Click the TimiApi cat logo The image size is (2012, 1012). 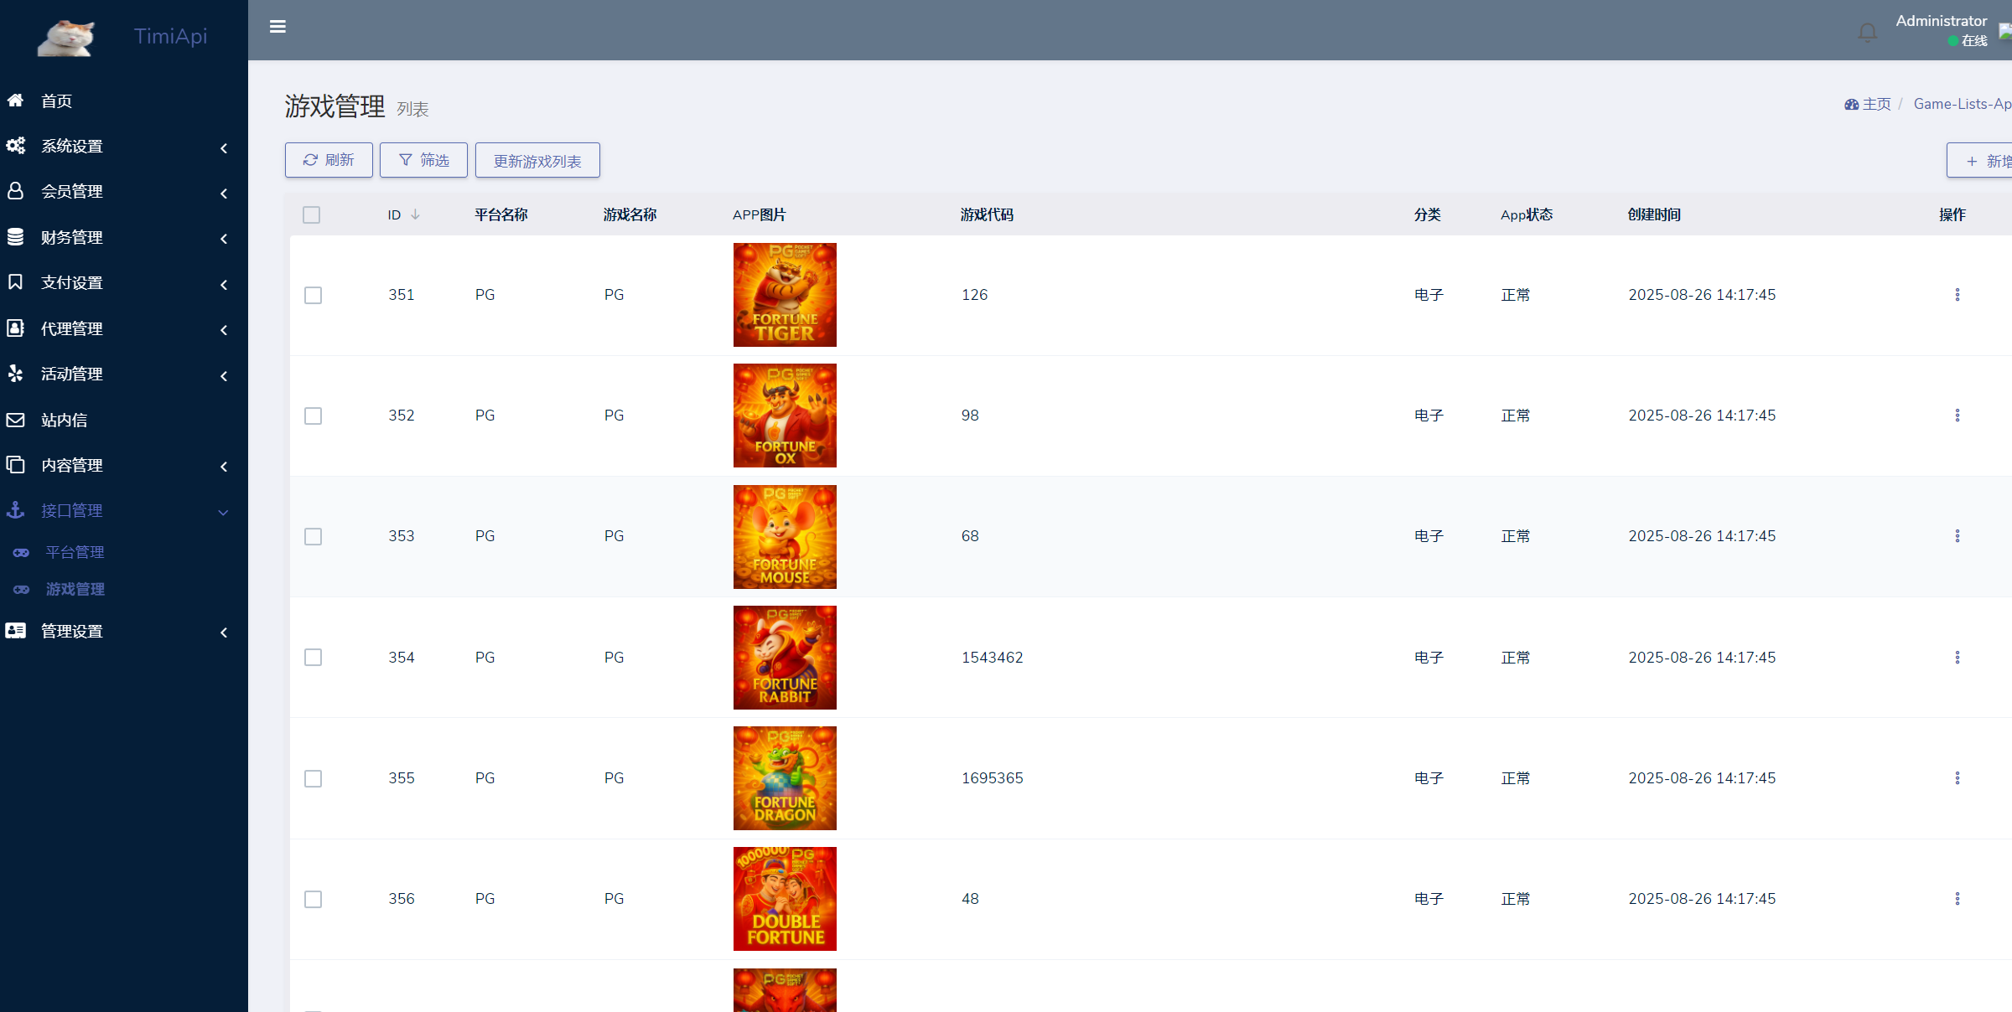[66, 37]
